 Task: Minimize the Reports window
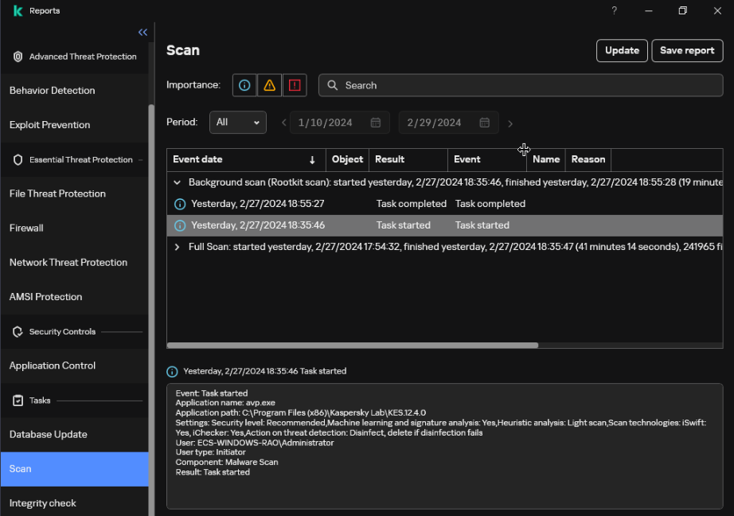648,11
